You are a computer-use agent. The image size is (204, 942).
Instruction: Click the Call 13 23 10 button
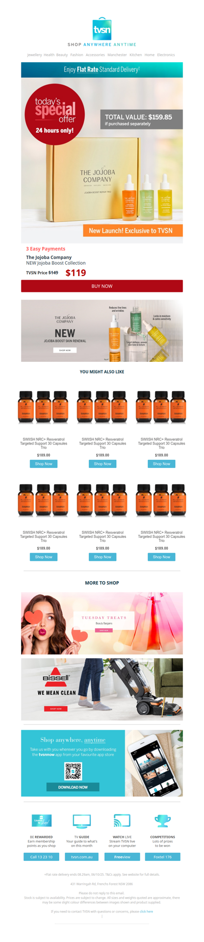click(41, 857)
